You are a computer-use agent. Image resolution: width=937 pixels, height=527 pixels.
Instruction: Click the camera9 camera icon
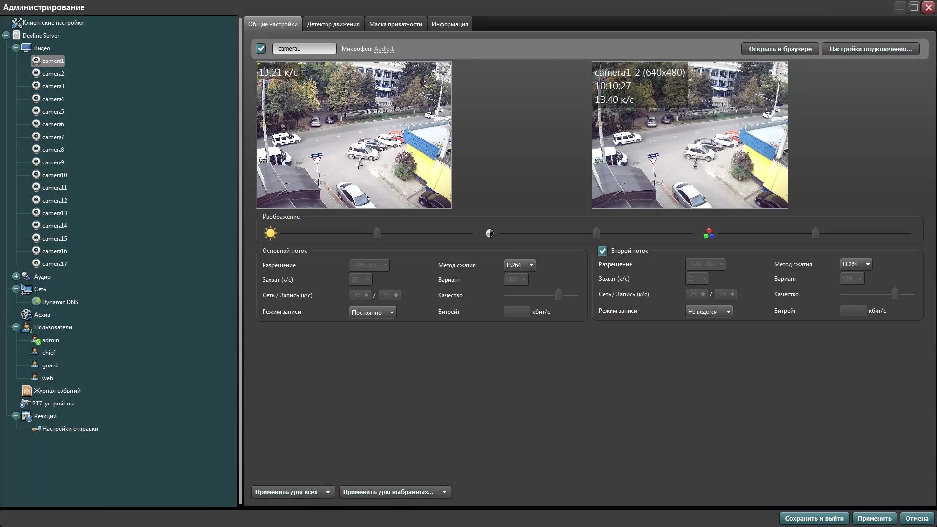[x=36, y=162]
